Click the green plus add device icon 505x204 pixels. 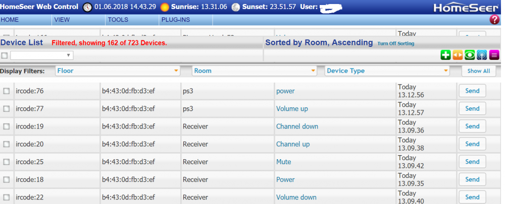coord(445,55)
